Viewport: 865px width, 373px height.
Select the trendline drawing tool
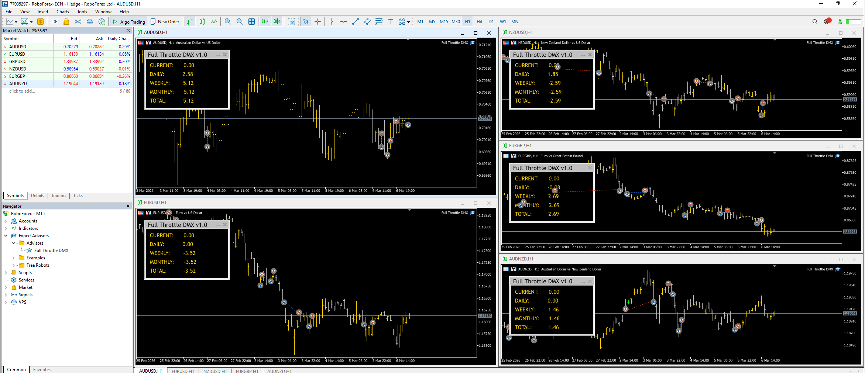(x=355, y=22)
